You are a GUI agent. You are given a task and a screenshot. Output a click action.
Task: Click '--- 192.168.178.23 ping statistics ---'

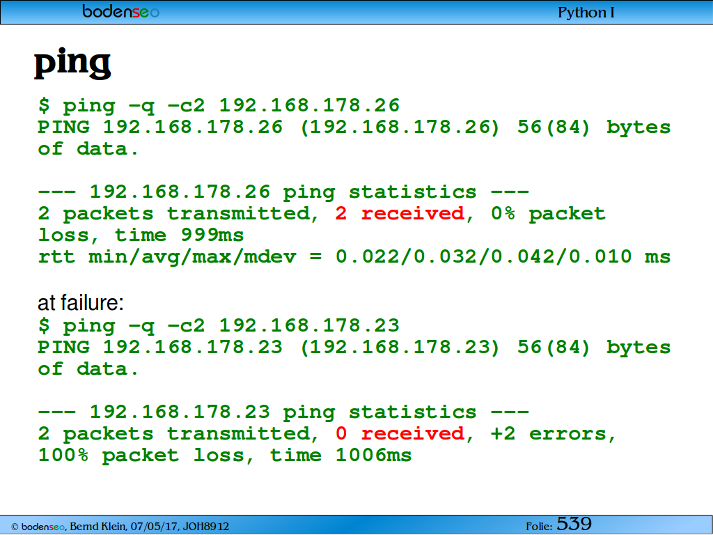pos(283,412)
